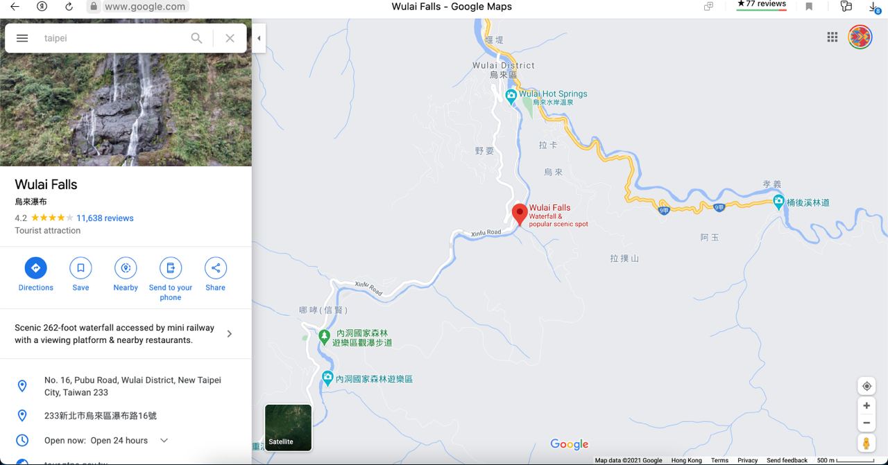888x465 pixels.
Task: Get Directions to Wulai Falls
Action: 35,274
